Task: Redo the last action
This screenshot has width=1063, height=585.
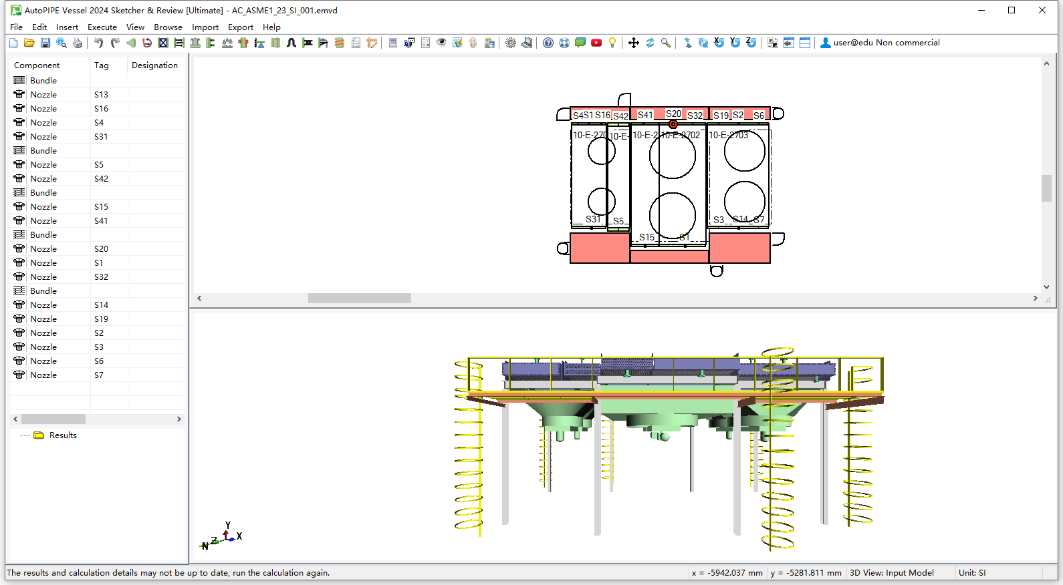Action: [115, 43]
